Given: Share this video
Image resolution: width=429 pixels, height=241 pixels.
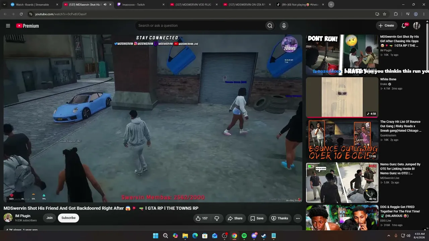Looking at the screenshot, I should 235,218.
